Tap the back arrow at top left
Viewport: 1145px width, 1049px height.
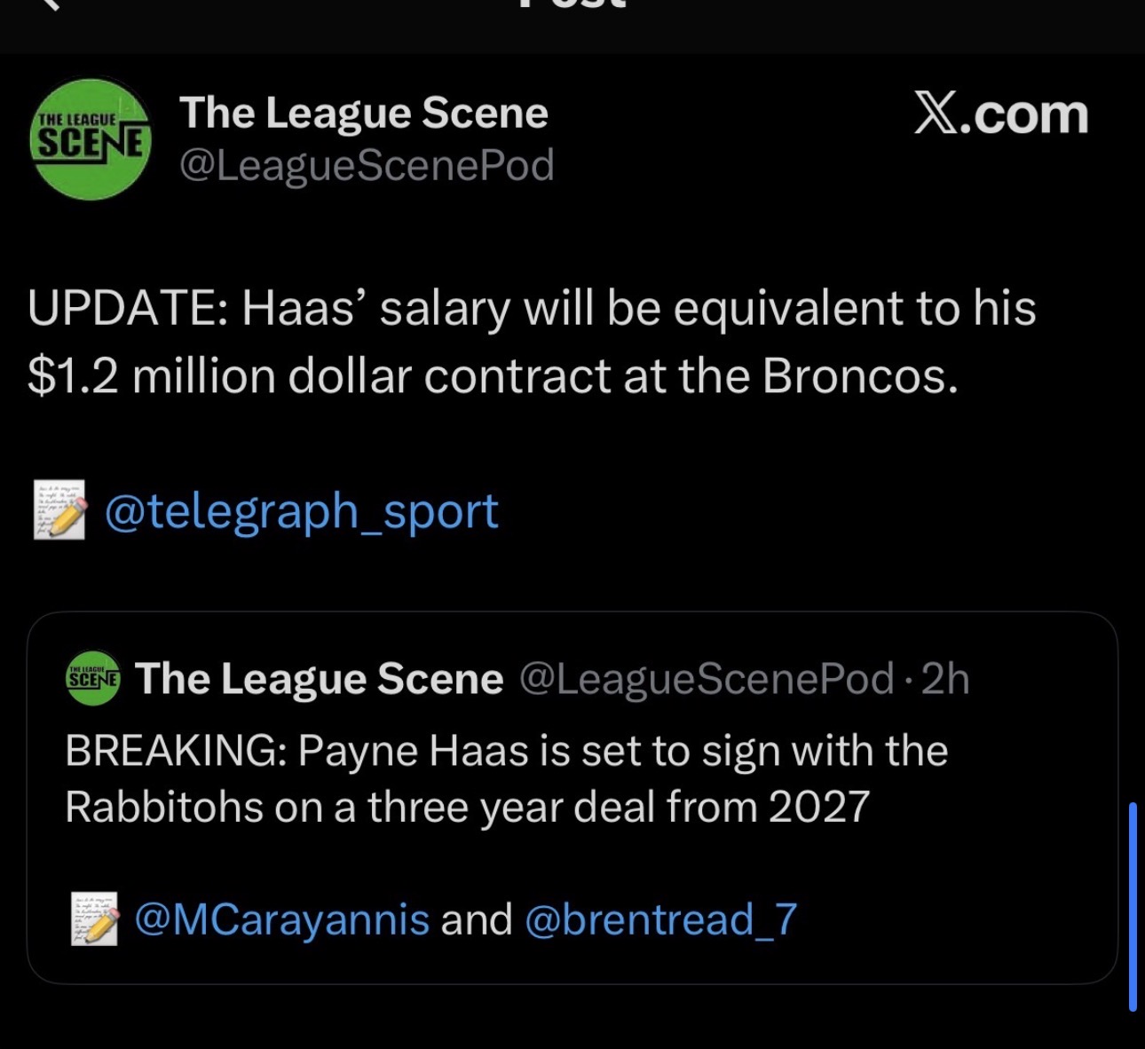click(51, 4)
